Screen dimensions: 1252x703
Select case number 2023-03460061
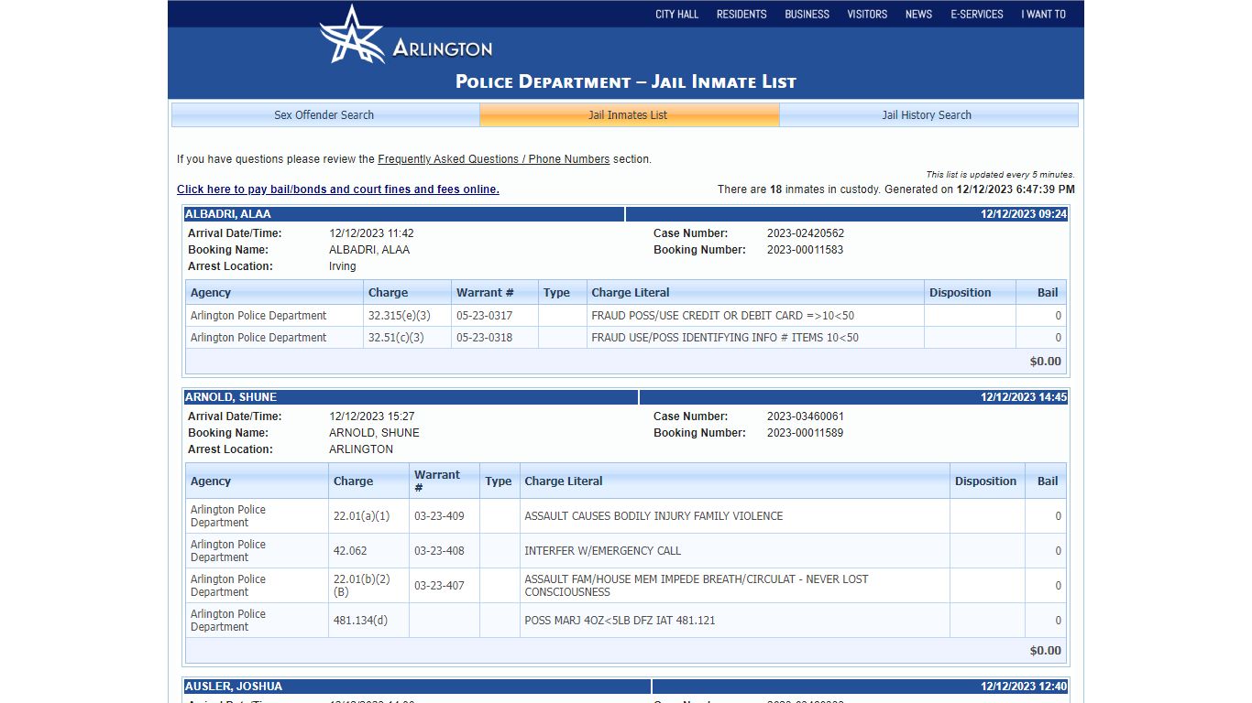(x=806, y=416)
